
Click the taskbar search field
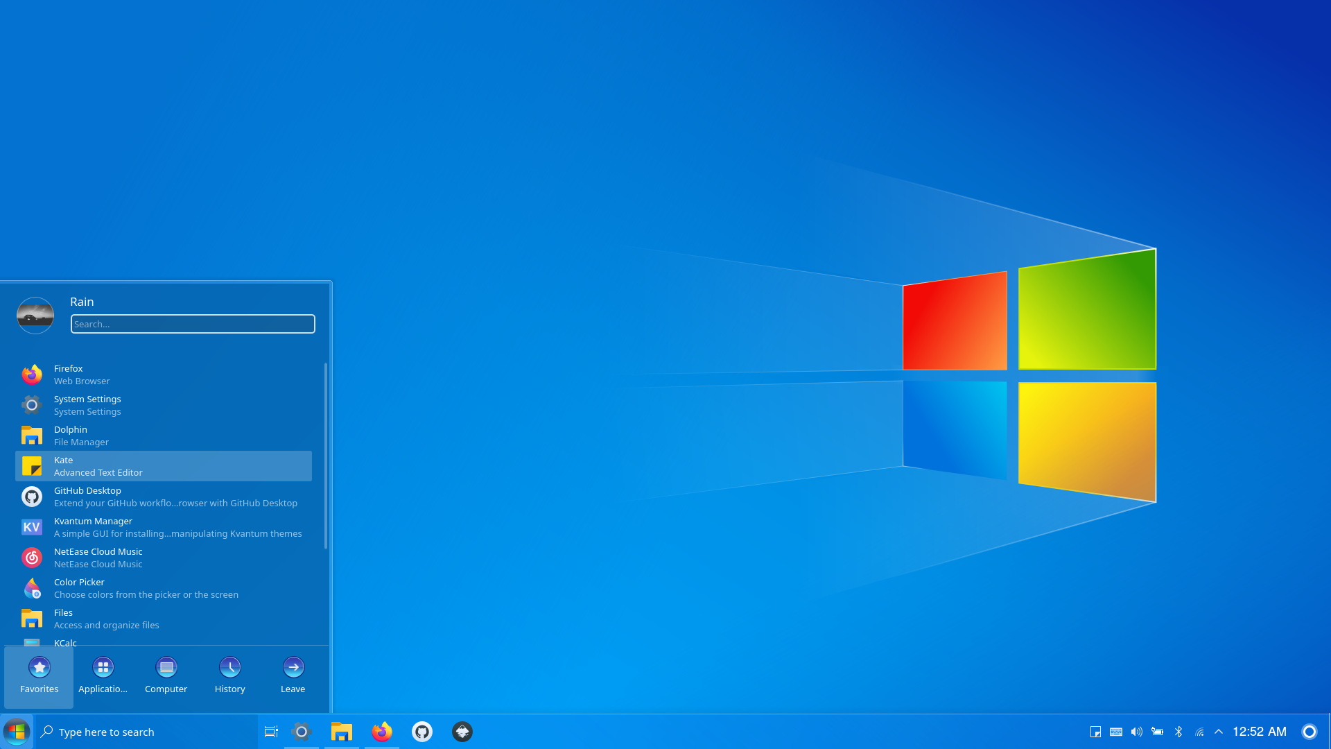146,732
